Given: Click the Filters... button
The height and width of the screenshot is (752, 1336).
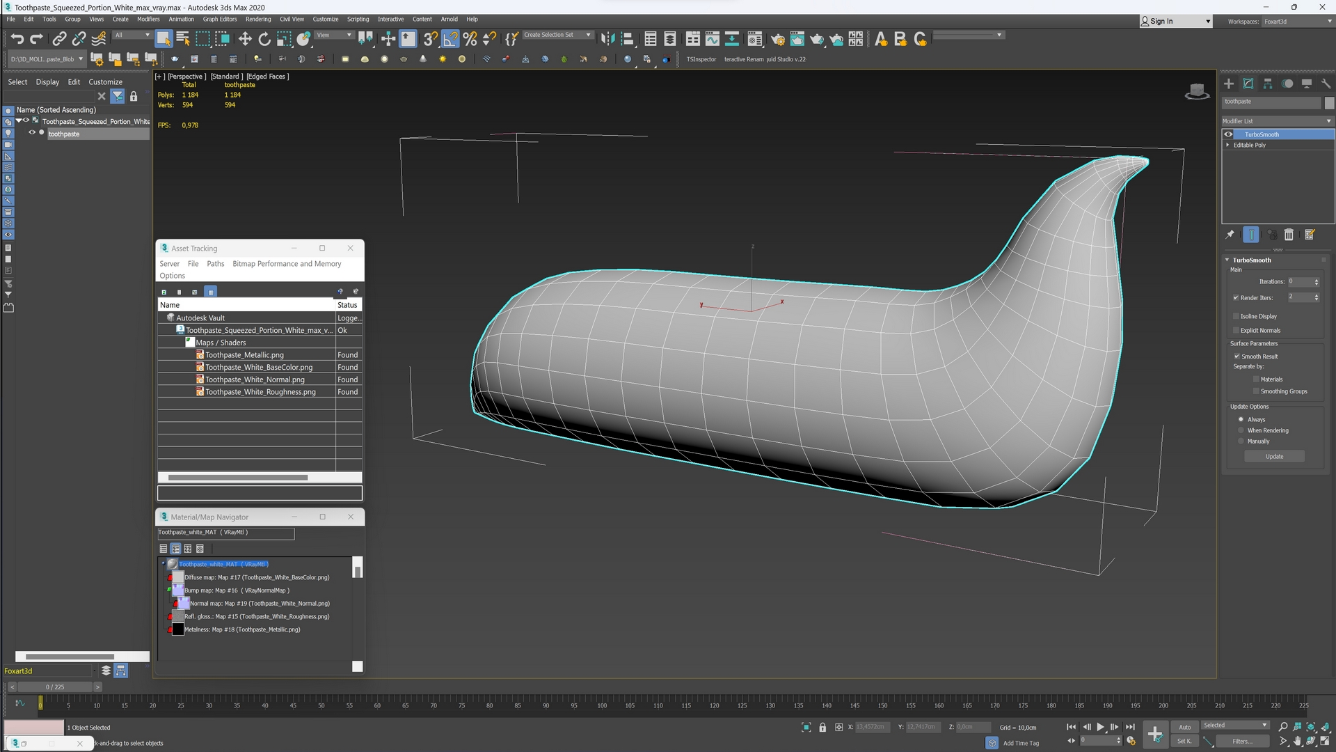Looking at the screenshot, I should coord(1242,742).
